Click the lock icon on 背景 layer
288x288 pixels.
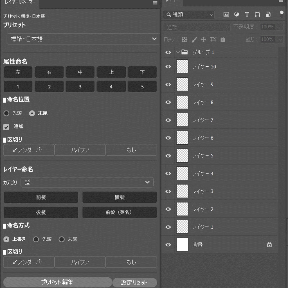(269, 244)
